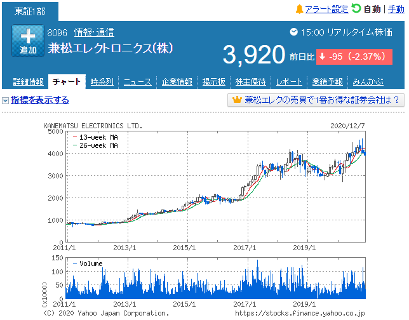Open the ニュース tab

pyautogui.click(x=137, y=82)
